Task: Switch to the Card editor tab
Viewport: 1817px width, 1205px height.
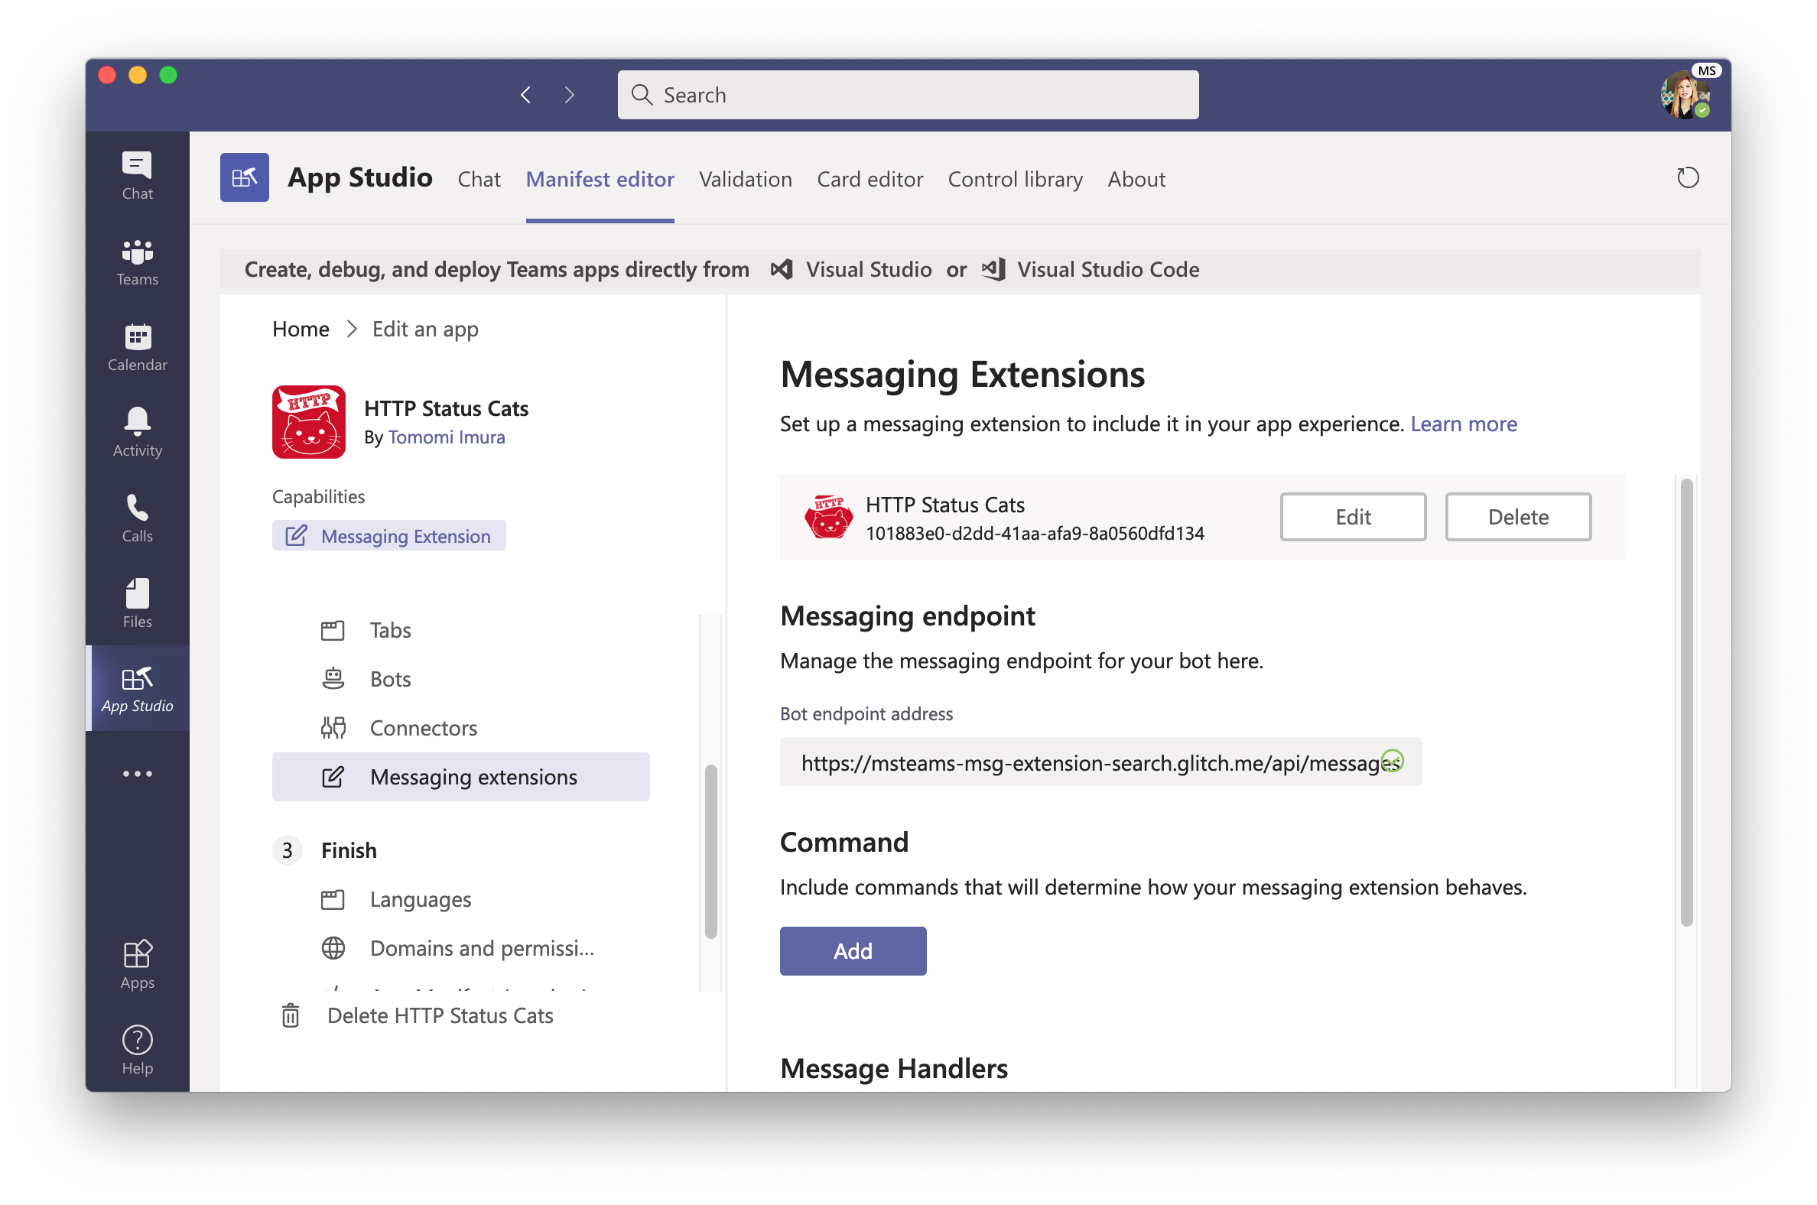Action: (x=869, y=179)
